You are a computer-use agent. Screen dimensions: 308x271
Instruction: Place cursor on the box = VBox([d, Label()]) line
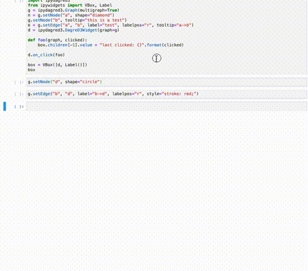[57, 65]
